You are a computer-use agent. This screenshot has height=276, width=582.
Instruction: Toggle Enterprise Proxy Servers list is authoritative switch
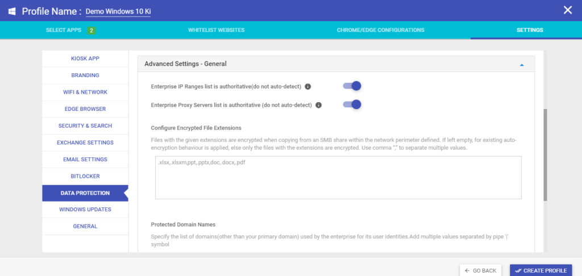pos(352,104)
